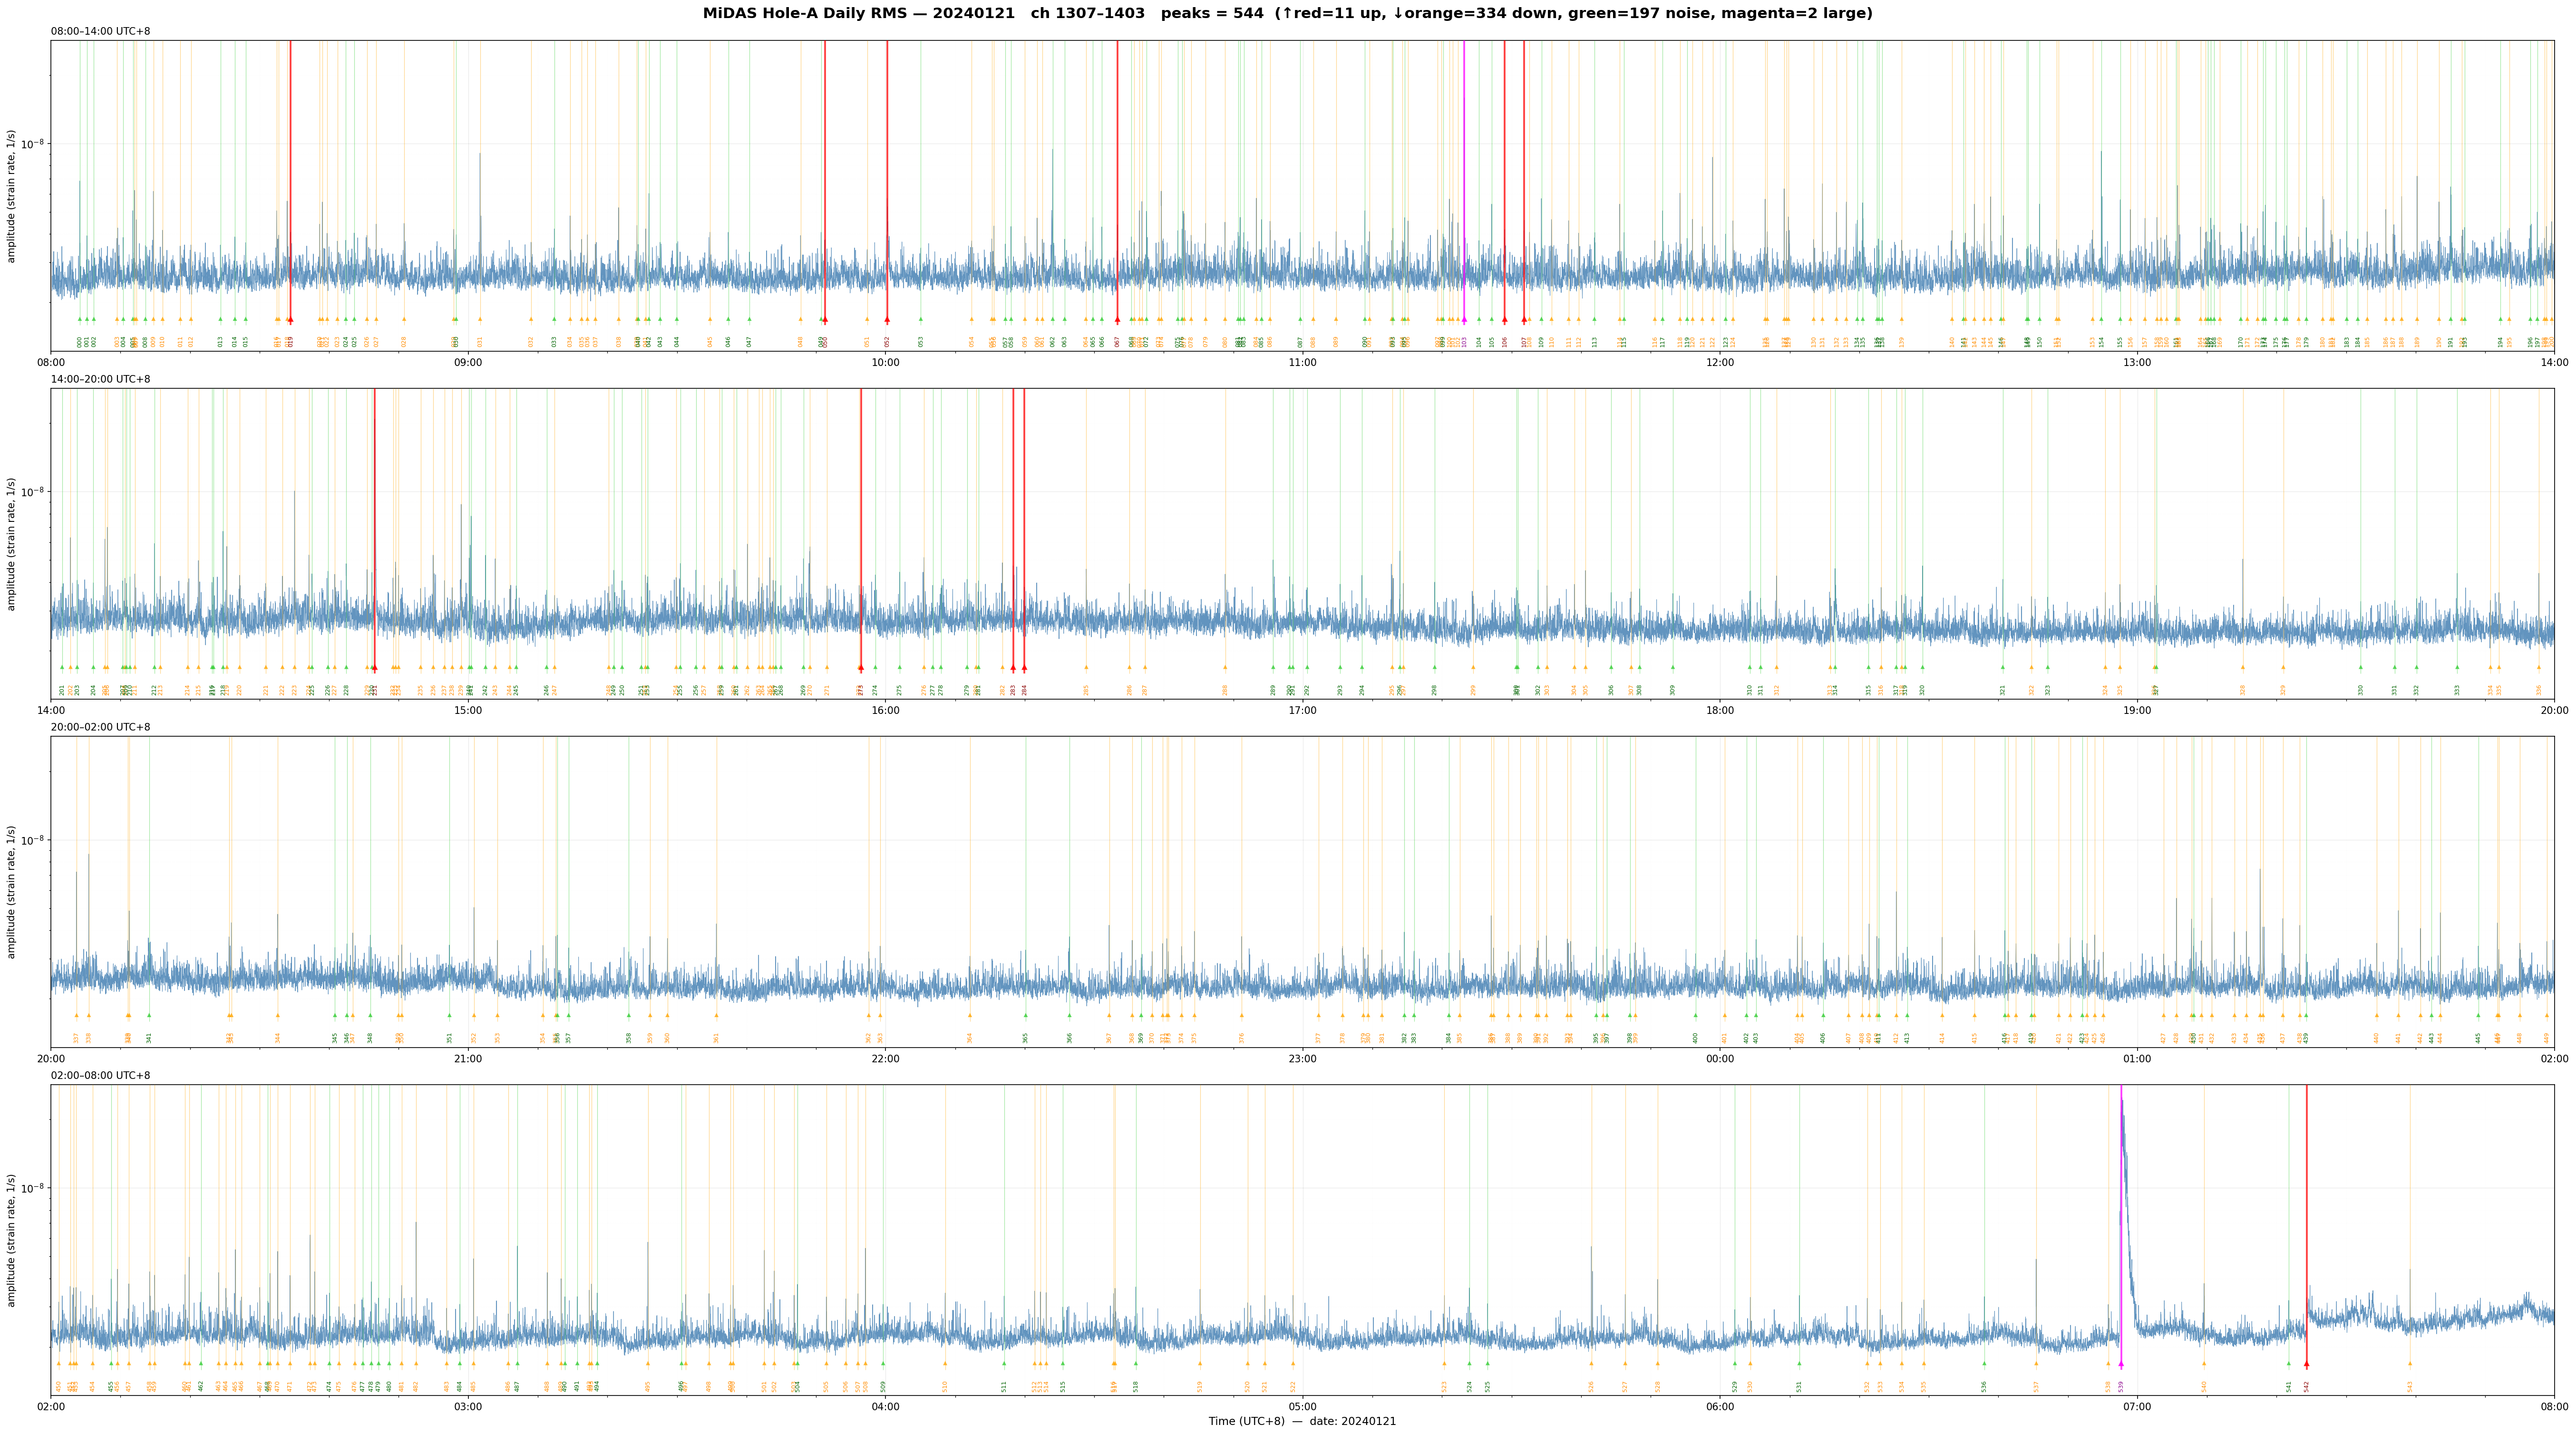
Task: Click the '02:00–08:00 UTC+8' panel title
Action: [101, 1075]
